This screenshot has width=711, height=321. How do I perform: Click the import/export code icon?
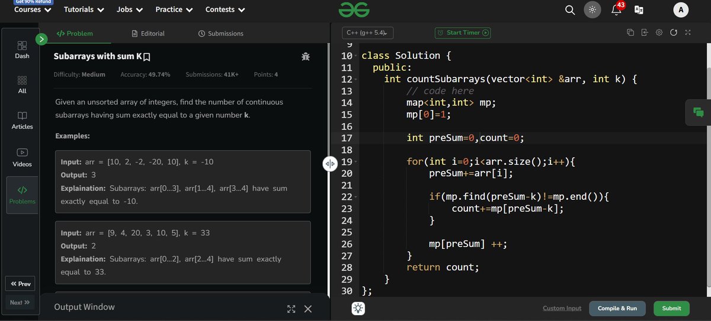tap(645, 33)
